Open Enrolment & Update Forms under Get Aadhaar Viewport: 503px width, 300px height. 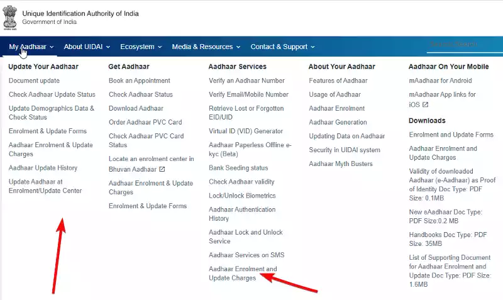[x=148, y=206]
